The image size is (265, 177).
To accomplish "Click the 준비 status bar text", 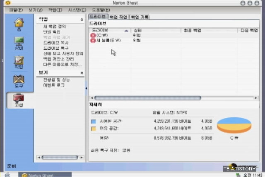I will (12, 166).
